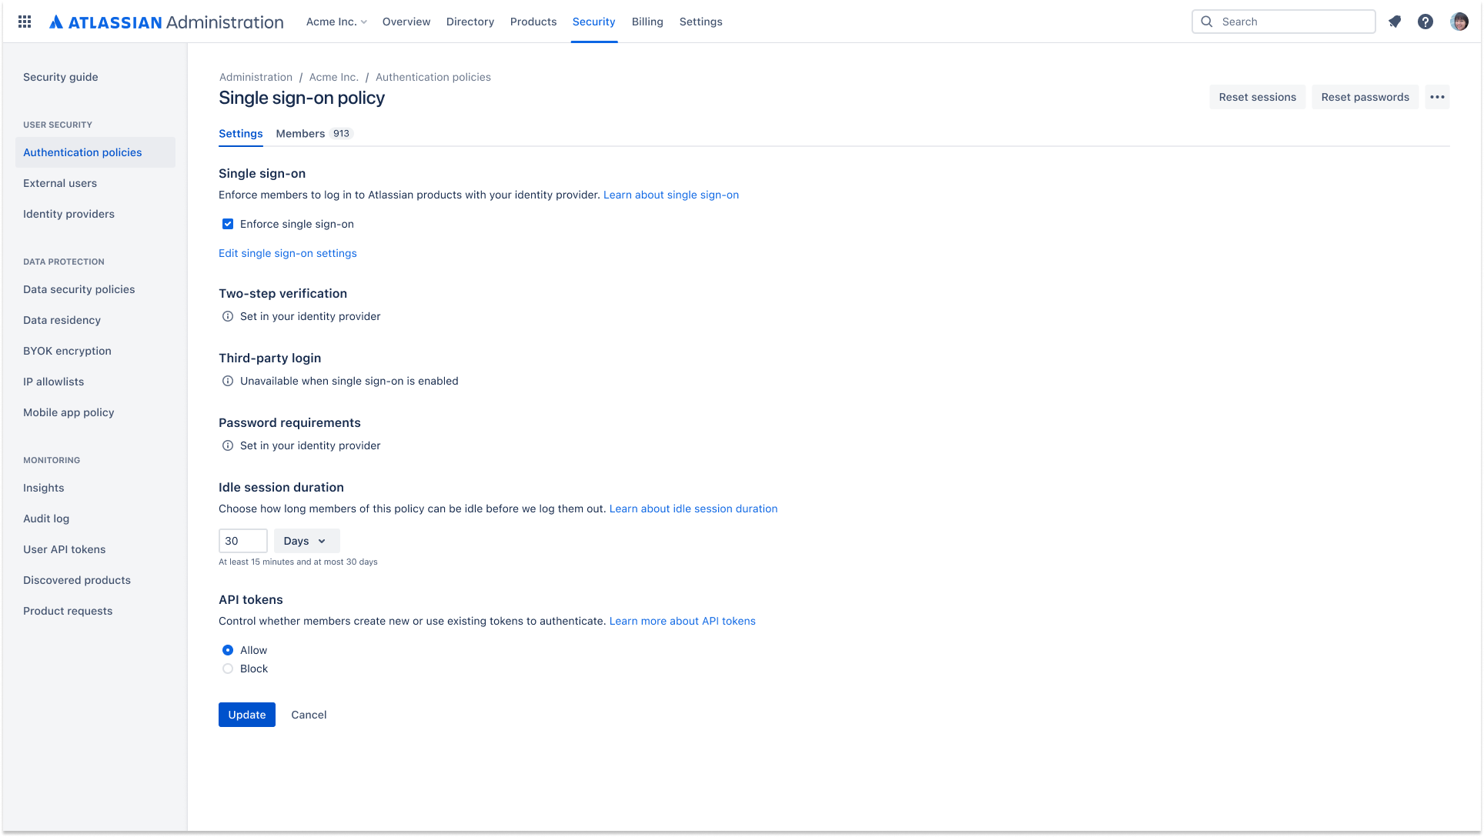Viewport: 1484px width, 837px height.
Task: Click the three-dot overflow menu icon
Action: point(1437,97)
